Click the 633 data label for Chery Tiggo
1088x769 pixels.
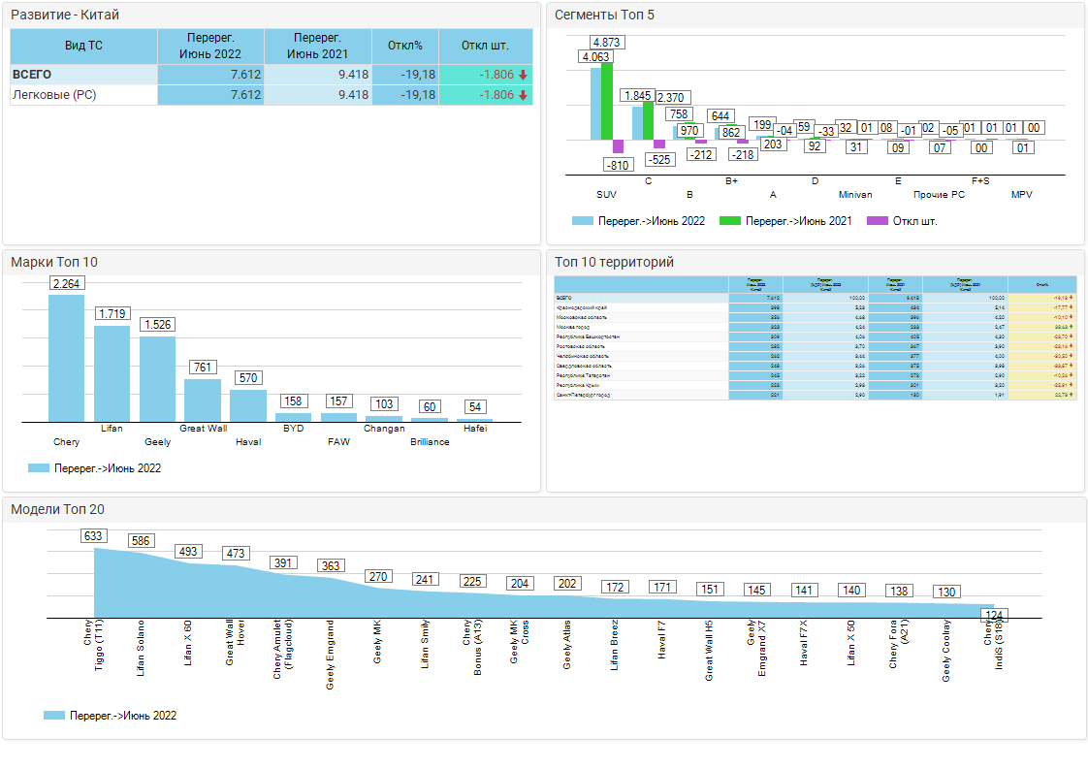(x=94, y=536)
